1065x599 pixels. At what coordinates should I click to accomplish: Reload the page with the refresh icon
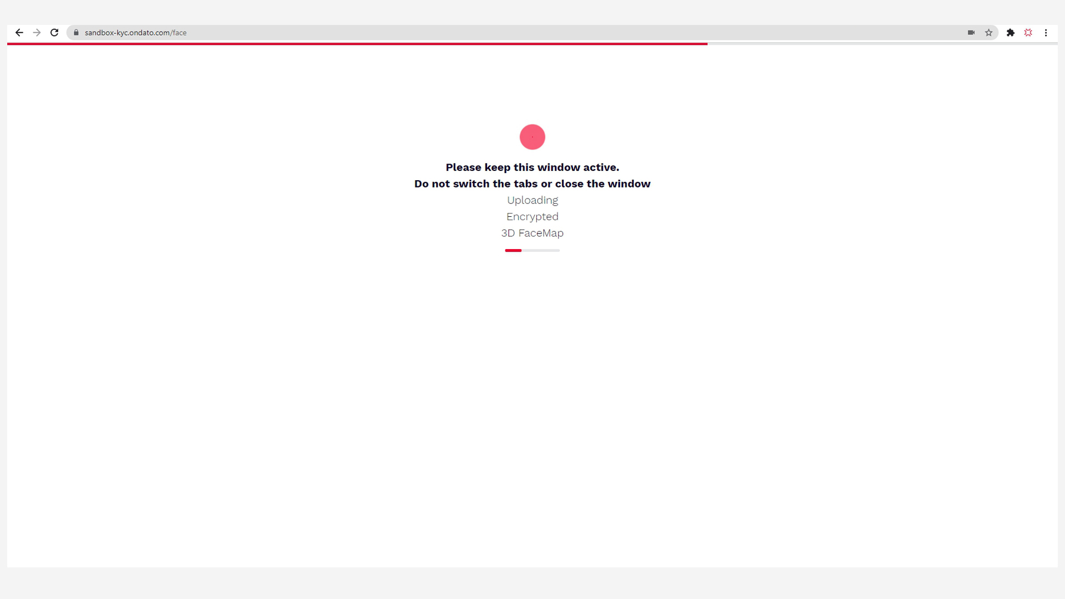pyautogui.click(x=54, y=33)
